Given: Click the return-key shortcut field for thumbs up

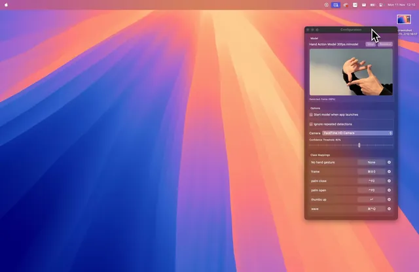Looking at the screenshot, I should [371, 199].
